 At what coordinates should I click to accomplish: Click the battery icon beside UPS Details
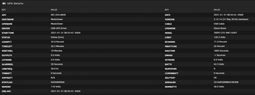click(4, 3)
